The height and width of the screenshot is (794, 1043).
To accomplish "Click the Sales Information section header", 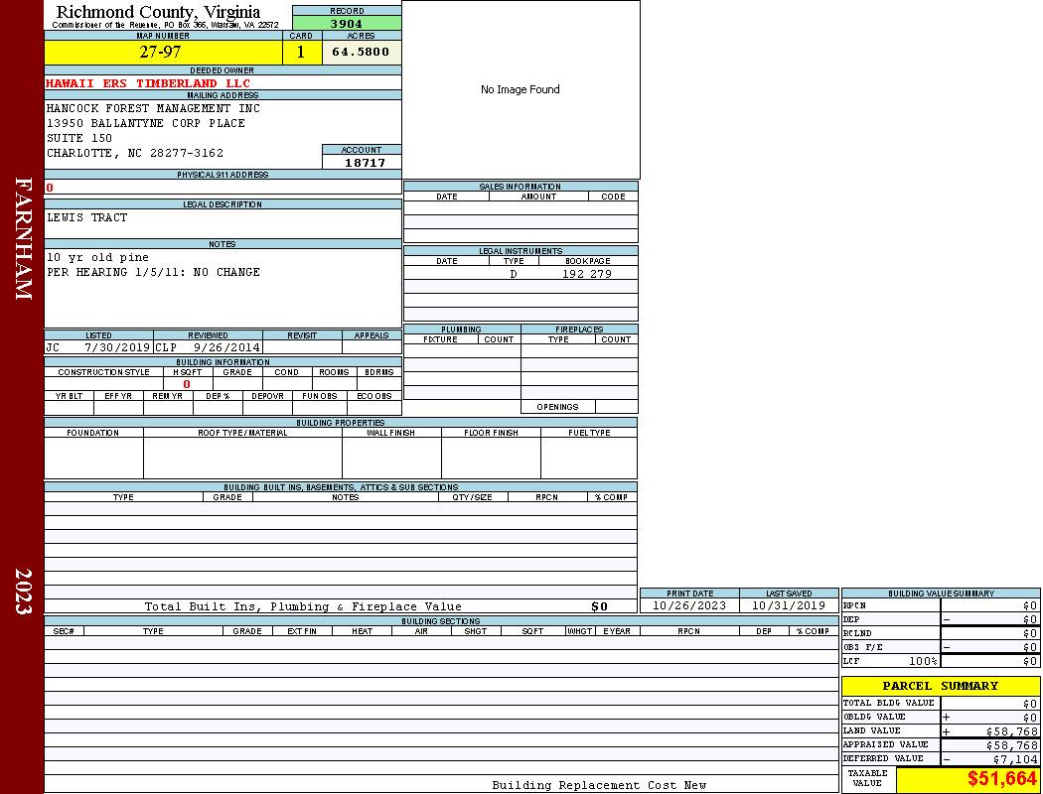I will (520, 187).
